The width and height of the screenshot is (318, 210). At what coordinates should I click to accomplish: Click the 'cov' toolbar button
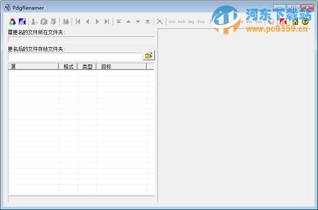(x=172, y=21)
